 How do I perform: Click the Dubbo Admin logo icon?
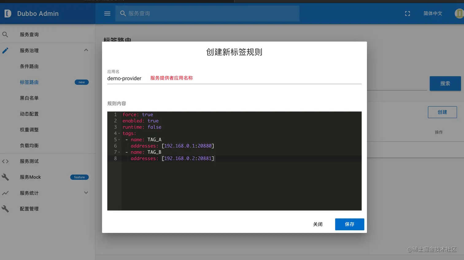click(8, 13)
